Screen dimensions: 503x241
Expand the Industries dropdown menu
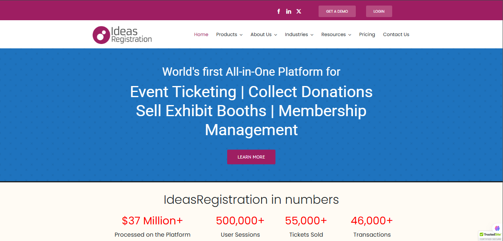click(x=299, y=34)
